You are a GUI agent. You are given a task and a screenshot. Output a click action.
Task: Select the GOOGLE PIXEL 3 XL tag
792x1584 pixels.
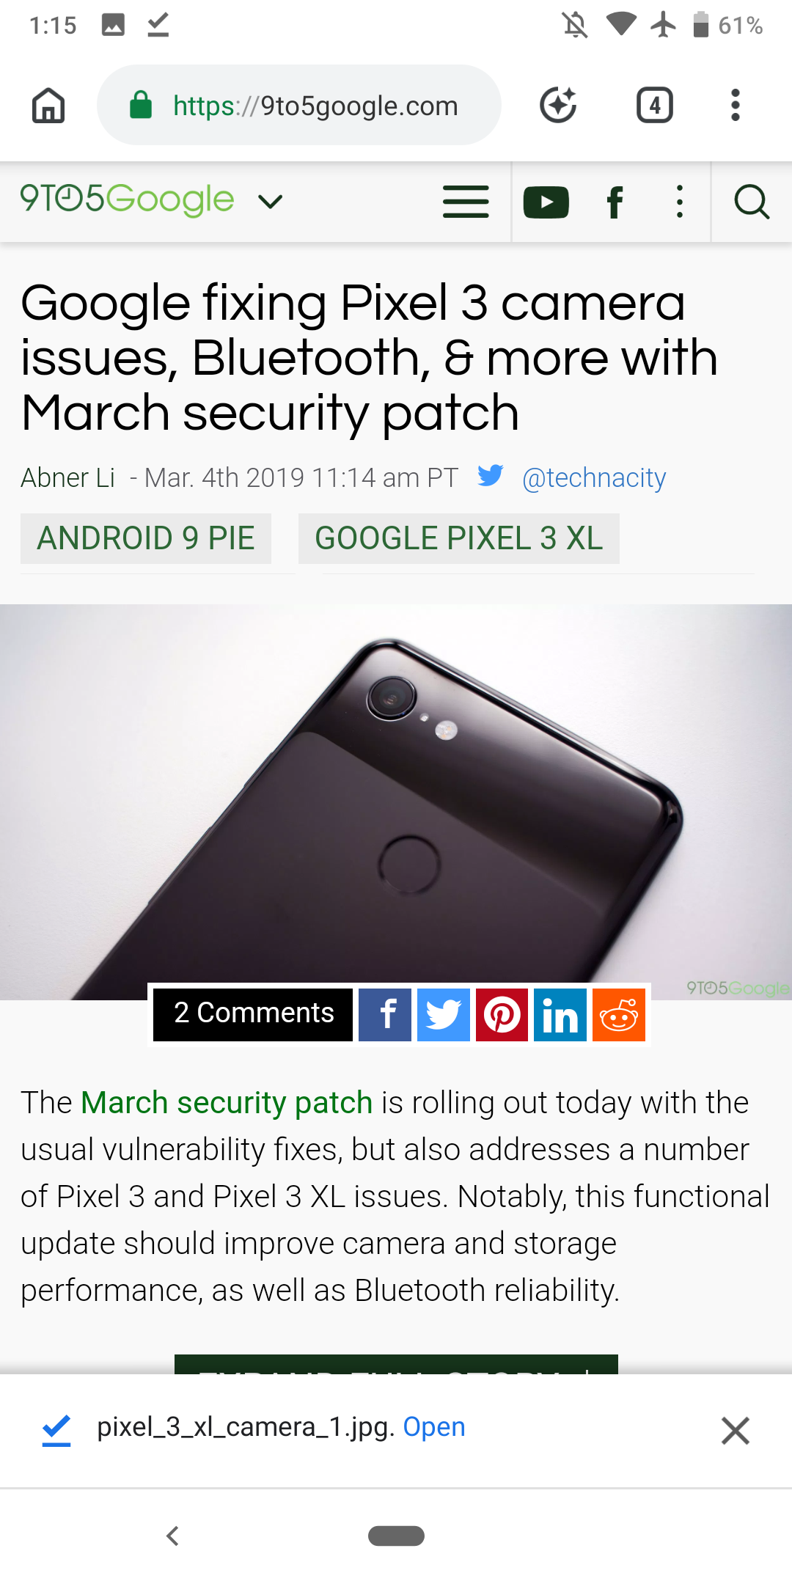[459, 538]
